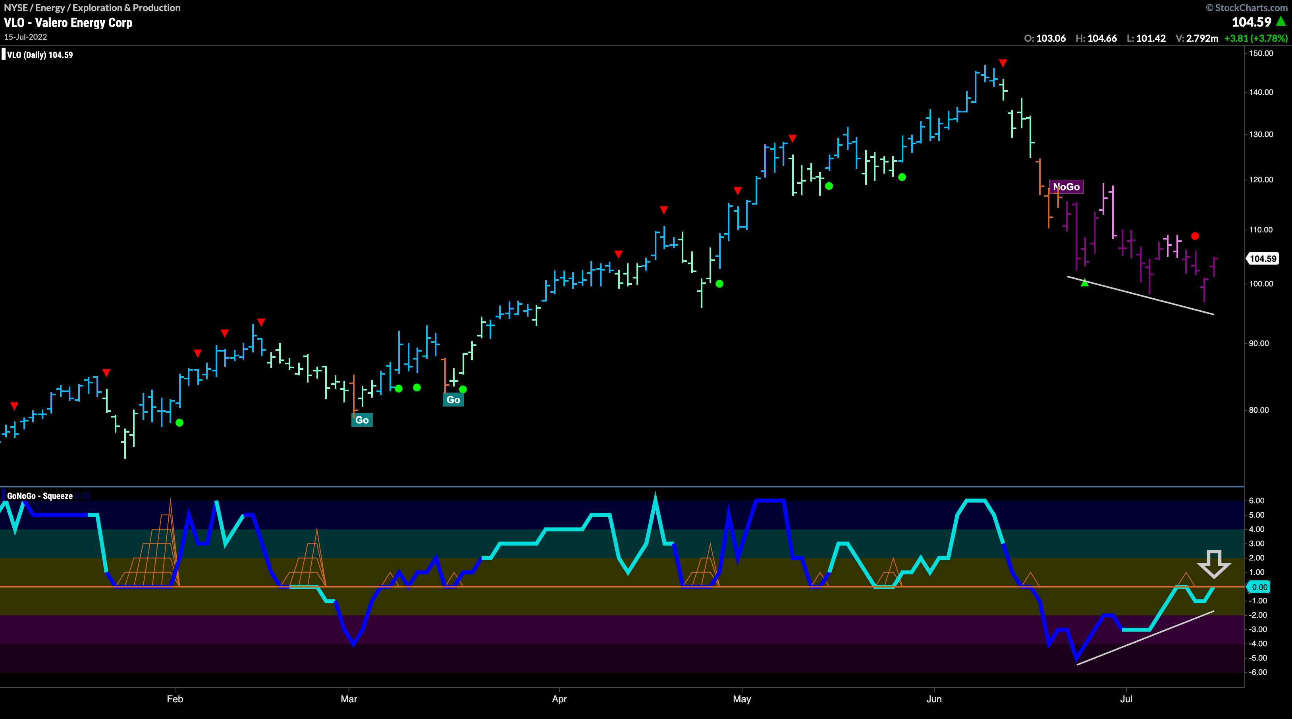This screenshot has width=1292, height=719.
Task: Click the 15-Jul-2022 date label
Action: click(25, 37)
